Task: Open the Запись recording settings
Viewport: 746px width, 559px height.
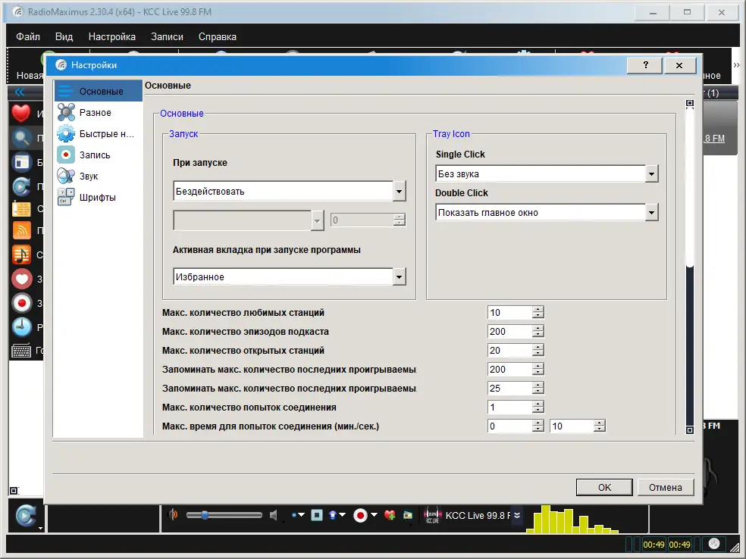Action: click(95, 155)
